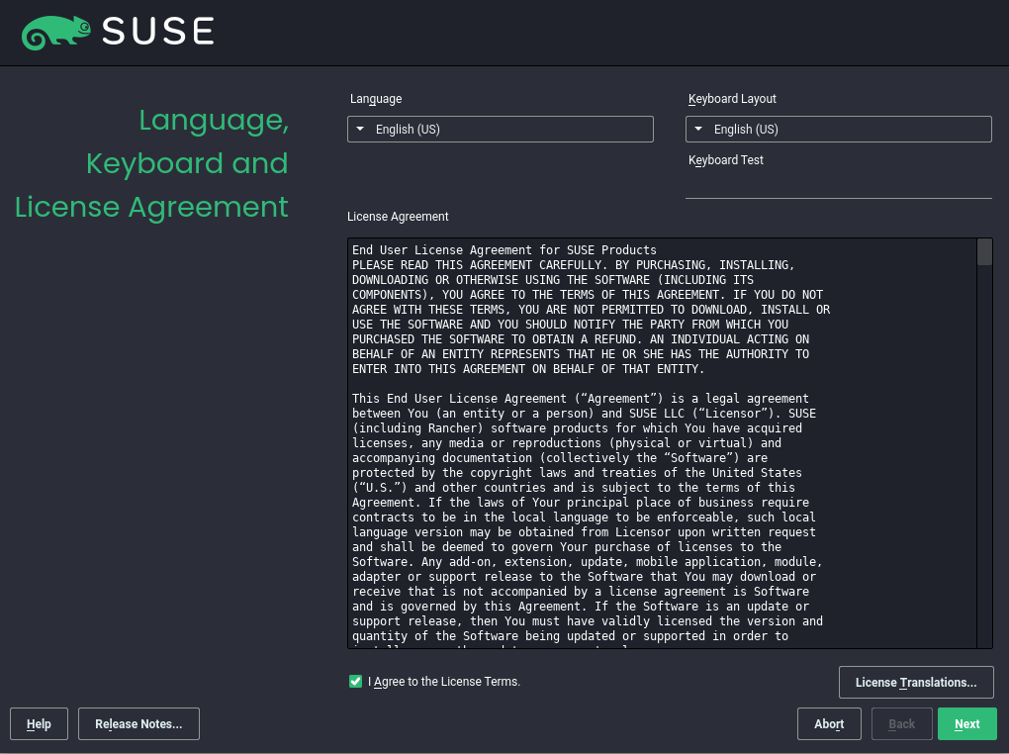Screen dimensions: 1009x754
Task: Click the Abort button
Action: [x=829, y=723]
